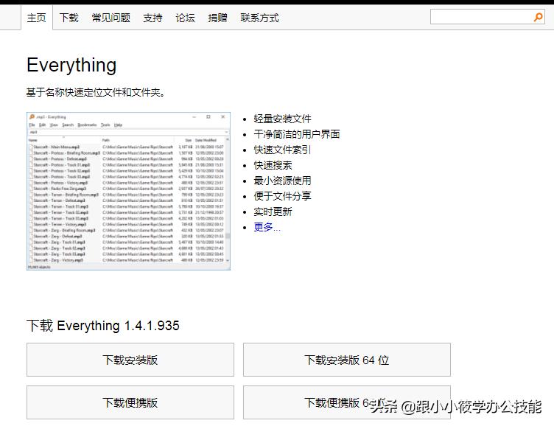This screenshot has height=426, width=554.
Task: Open 联系方式 page
Action: point(259,18)
